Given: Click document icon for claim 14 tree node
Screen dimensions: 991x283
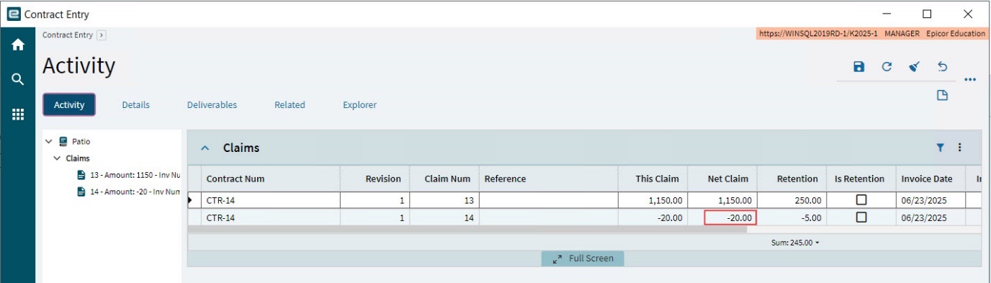Looking at the screenshot, I should click(82, 192).
